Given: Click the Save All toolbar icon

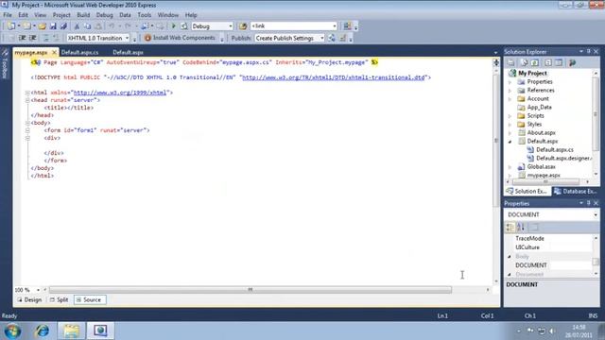Looking at the screenshot, I should click(x=63, y=26).
